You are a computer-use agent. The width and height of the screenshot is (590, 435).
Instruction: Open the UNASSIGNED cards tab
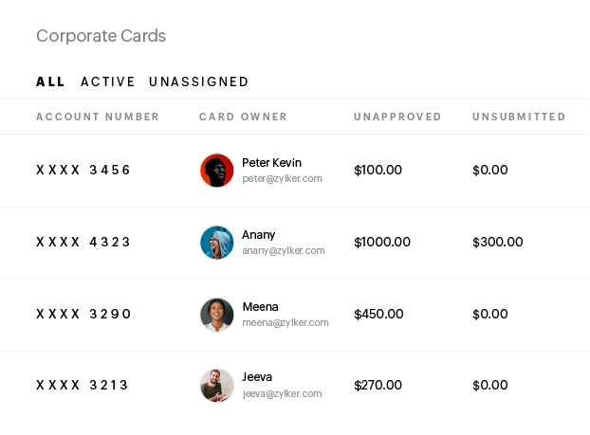click(x=198, y=82)
